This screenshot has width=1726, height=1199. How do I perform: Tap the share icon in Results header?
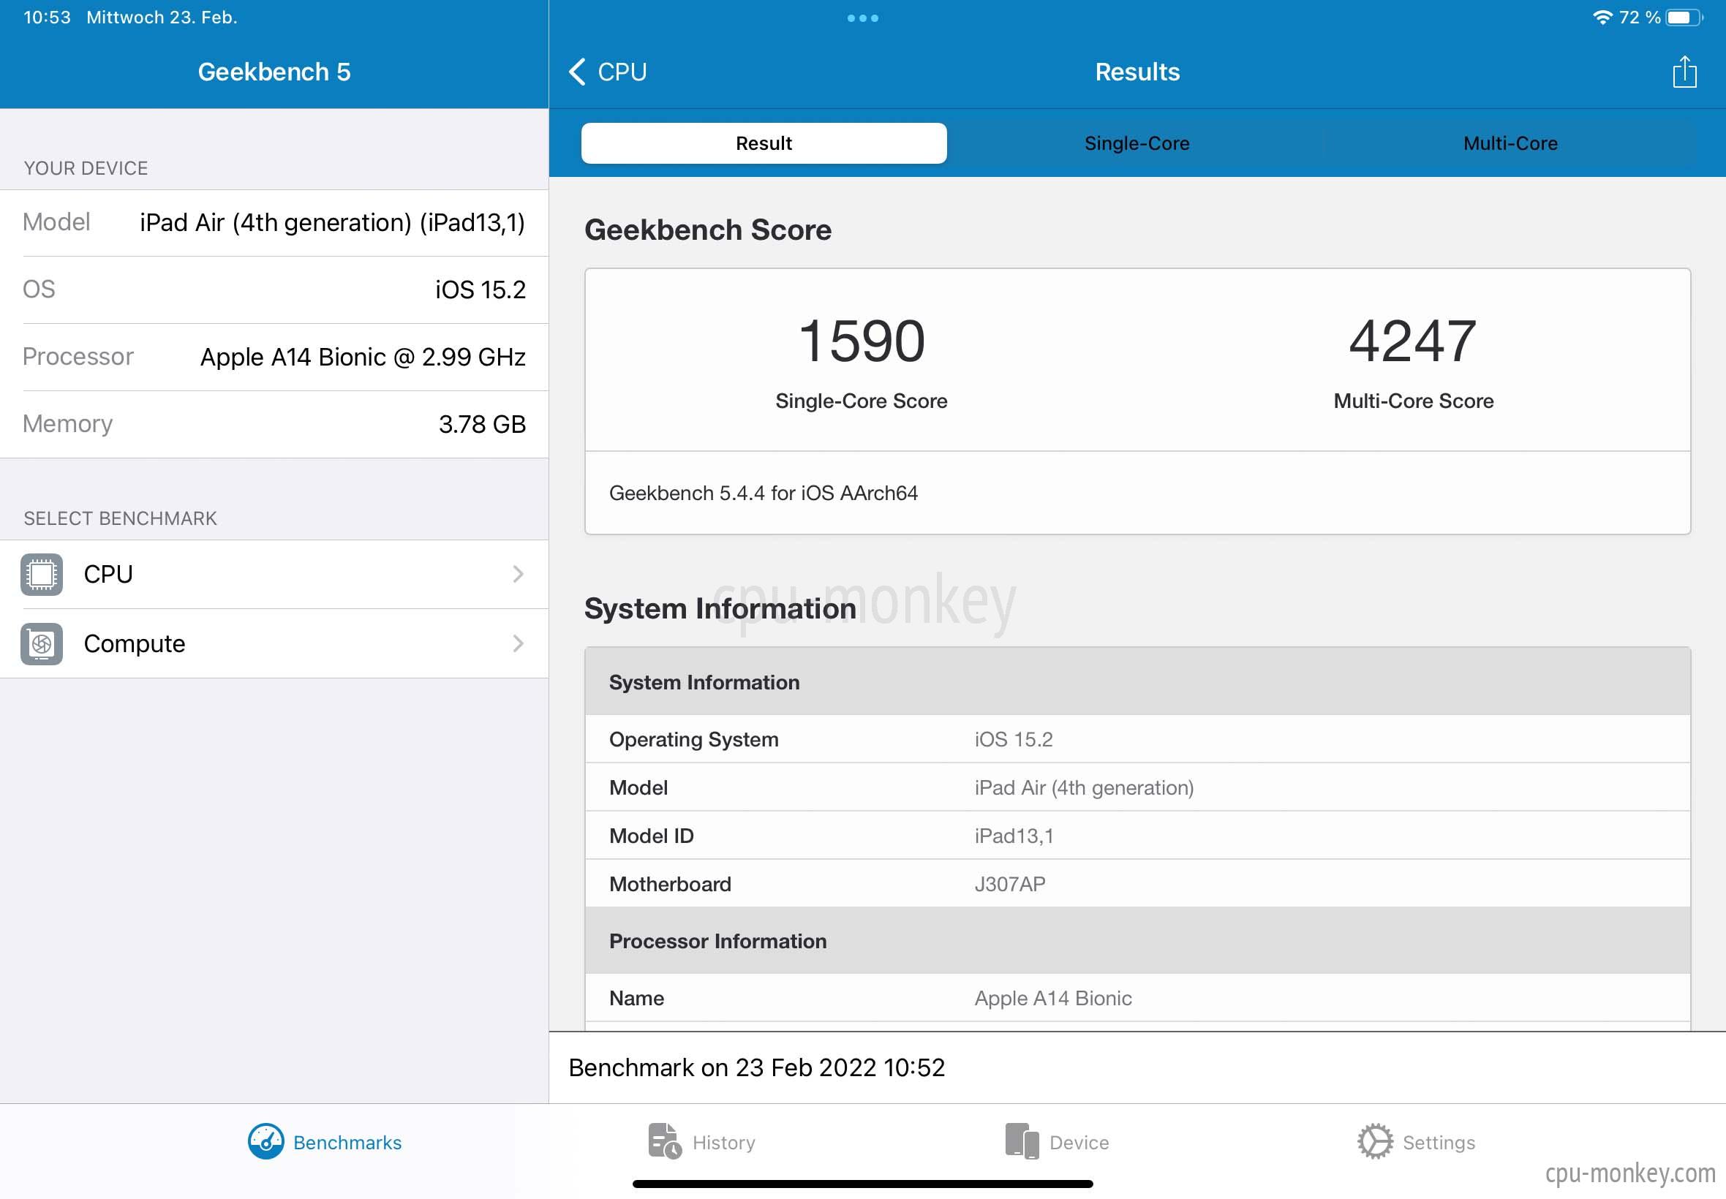click(1684, 72)
